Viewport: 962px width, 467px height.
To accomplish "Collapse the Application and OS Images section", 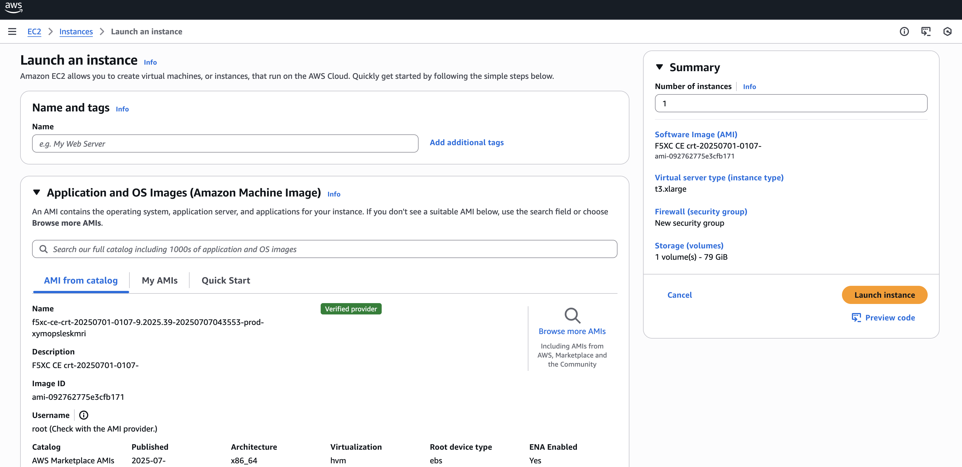I will pyautogui.click(x=37, y=193).
